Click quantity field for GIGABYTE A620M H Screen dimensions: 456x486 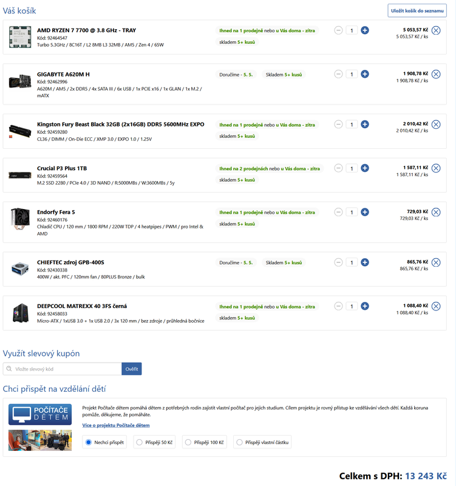coord(352,74)
